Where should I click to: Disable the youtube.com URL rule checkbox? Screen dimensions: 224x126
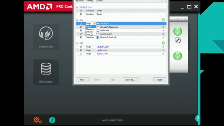(x=81, y=47)
